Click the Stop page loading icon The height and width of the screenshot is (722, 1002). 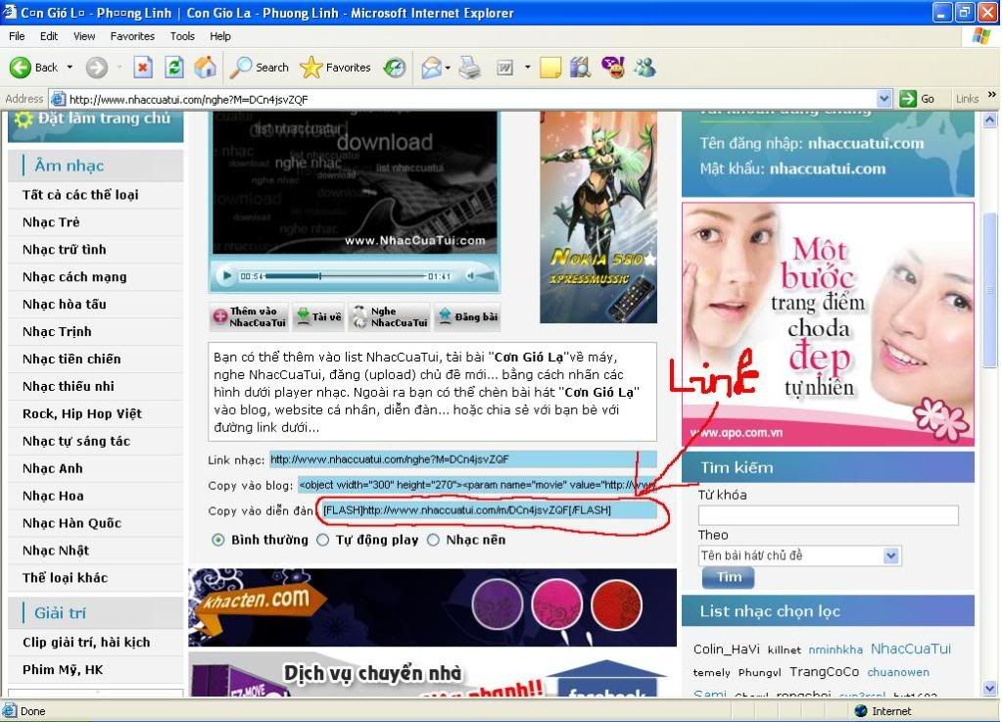point(142,67)
